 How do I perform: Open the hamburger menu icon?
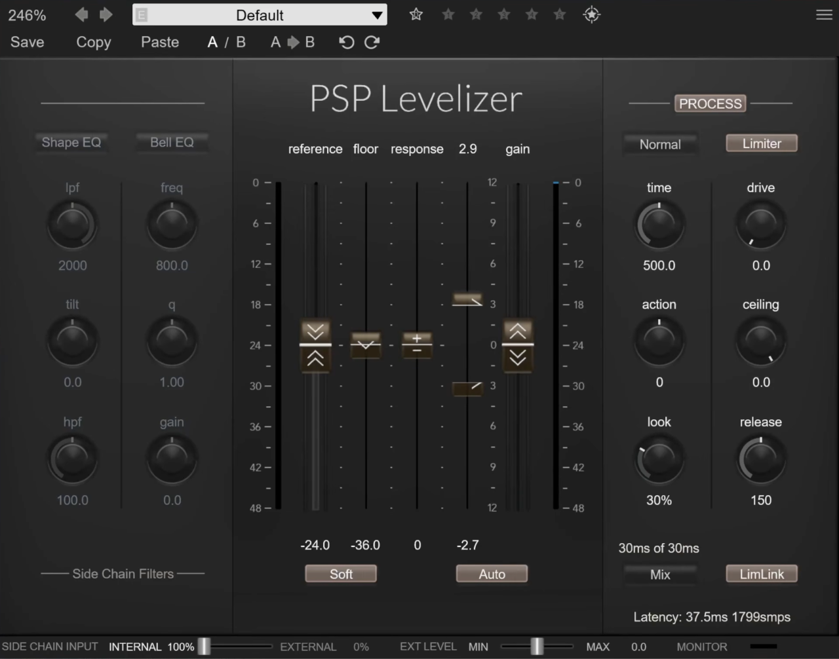click(824, 14)
